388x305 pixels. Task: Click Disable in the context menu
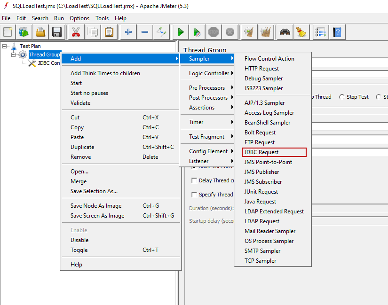pos(121,240)
